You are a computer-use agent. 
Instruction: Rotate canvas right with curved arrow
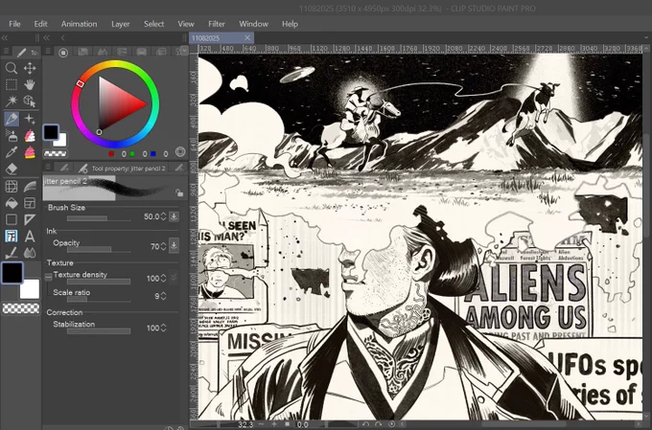(x=379, y=424)
